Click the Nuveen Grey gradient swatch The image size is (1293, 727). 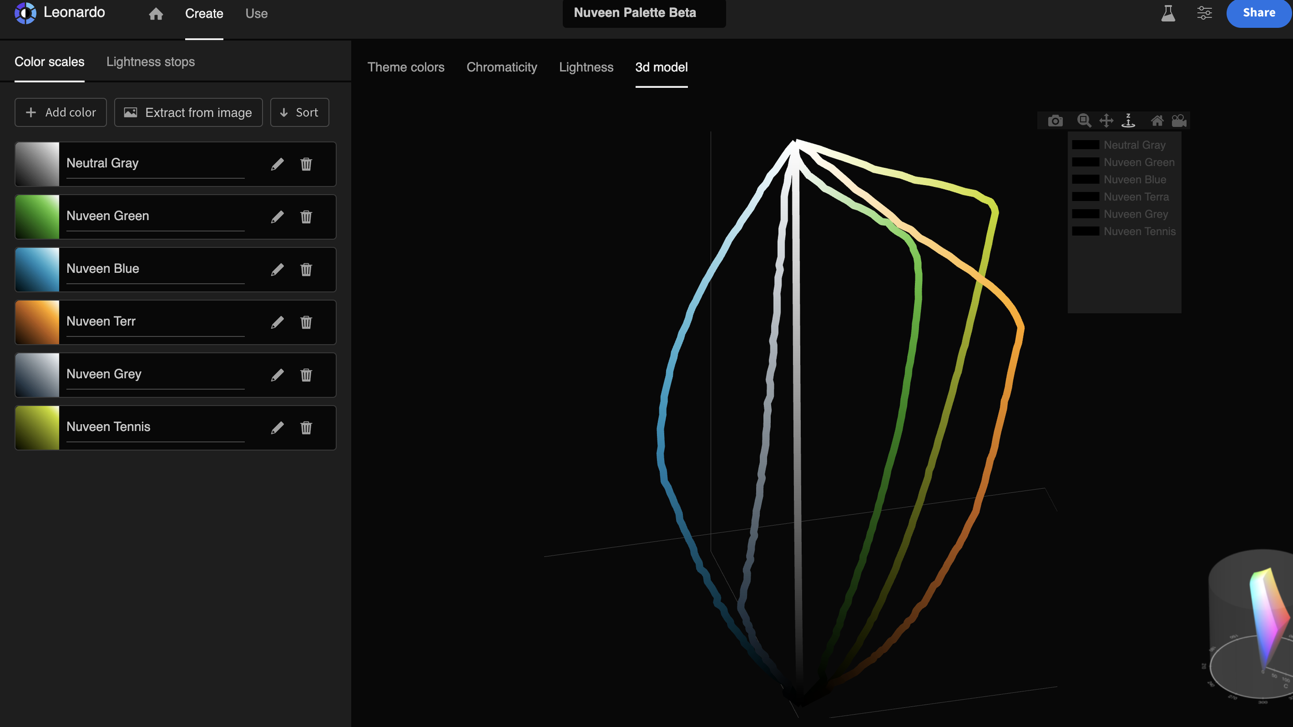[37, 375]
